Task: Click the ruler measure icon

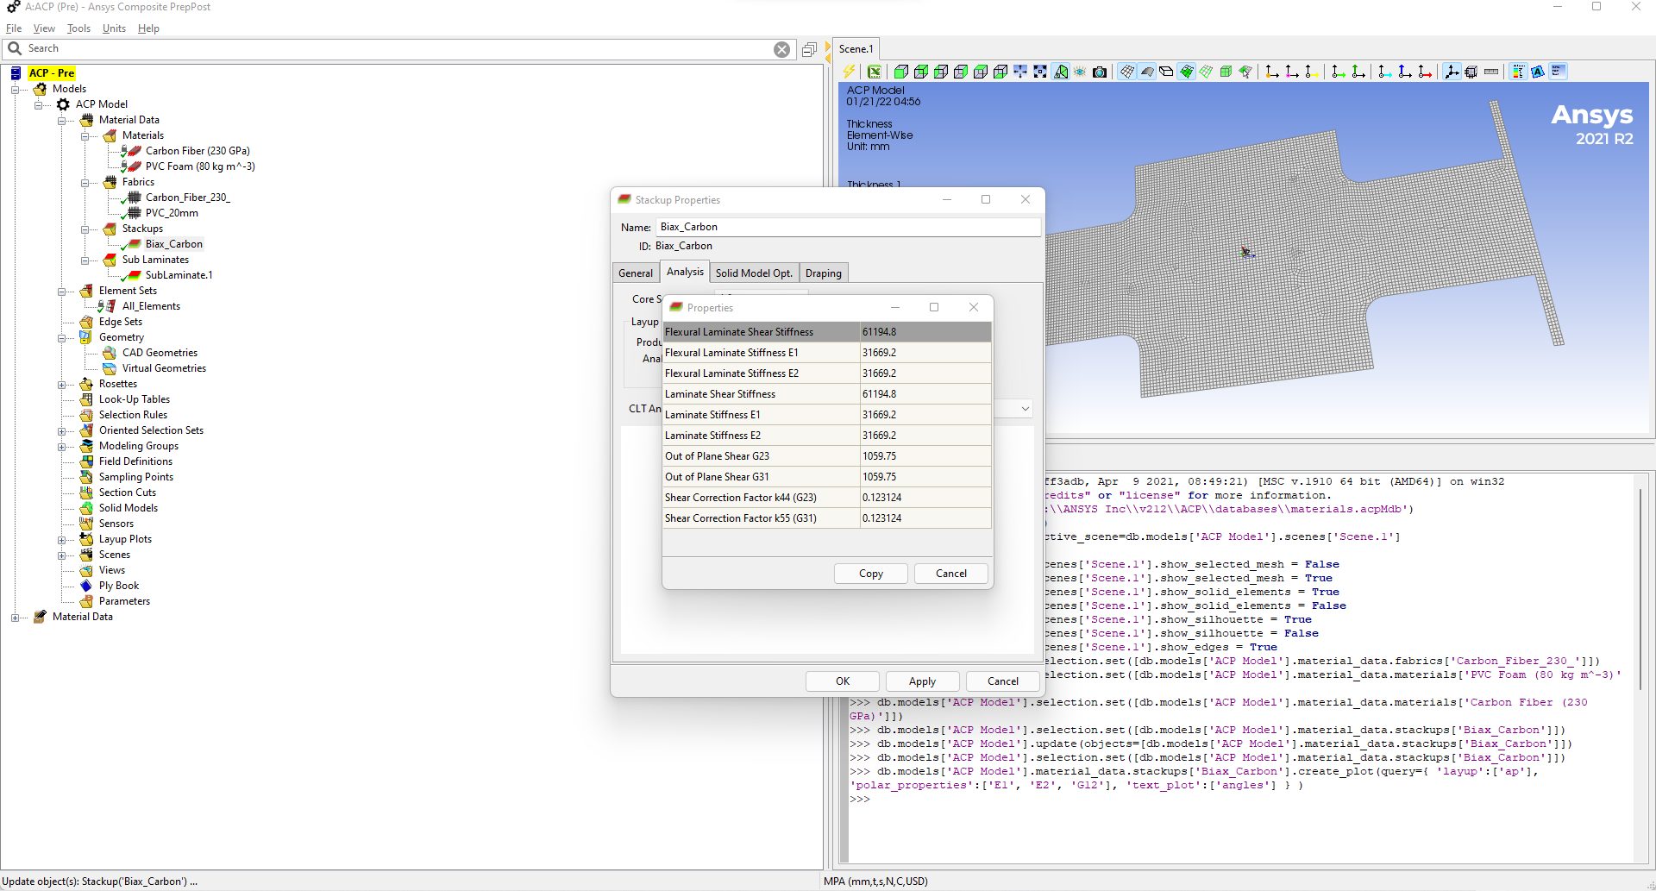Action: 1491,72
